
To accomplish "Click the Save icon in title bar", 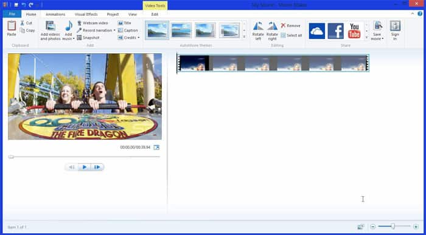I will pyautogui.click(x=16, y=5).
